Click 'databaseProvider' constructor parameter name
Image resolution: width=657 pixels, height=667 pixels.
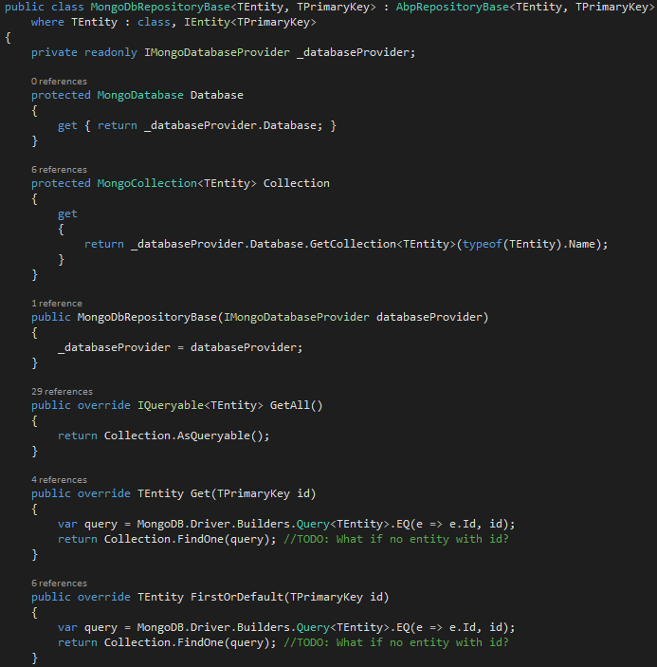(429, 317)
